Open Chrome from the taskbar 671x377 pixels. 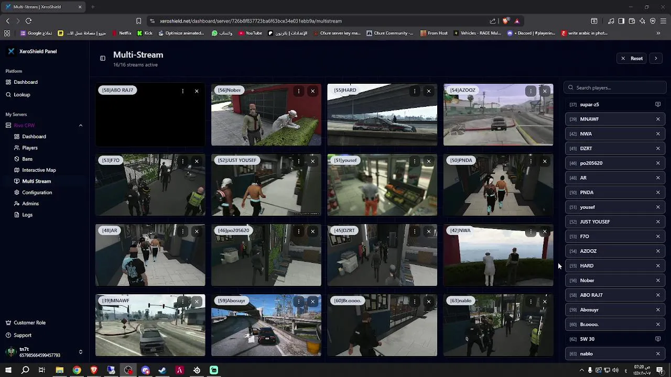pyautogui.click(x=77, y=370)
